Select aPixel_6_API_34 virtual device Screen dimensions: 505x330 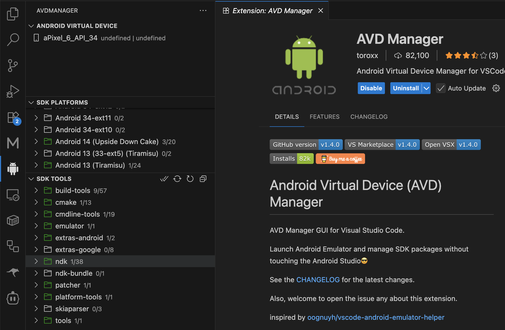120,38
